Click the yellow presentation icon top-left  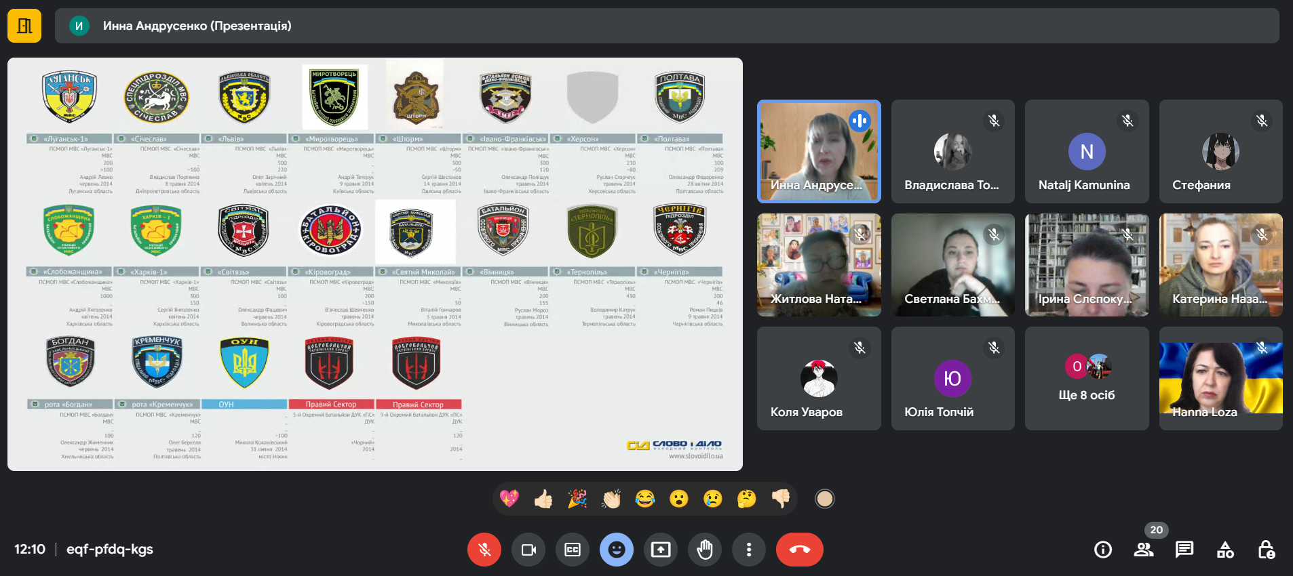click(24, 26)
